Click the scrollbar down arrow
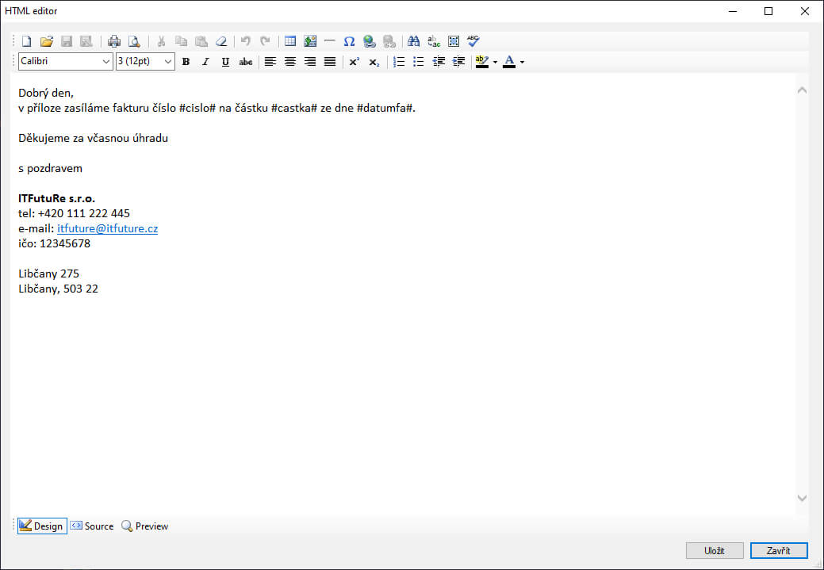824x570 pixels. pos(801,498)
